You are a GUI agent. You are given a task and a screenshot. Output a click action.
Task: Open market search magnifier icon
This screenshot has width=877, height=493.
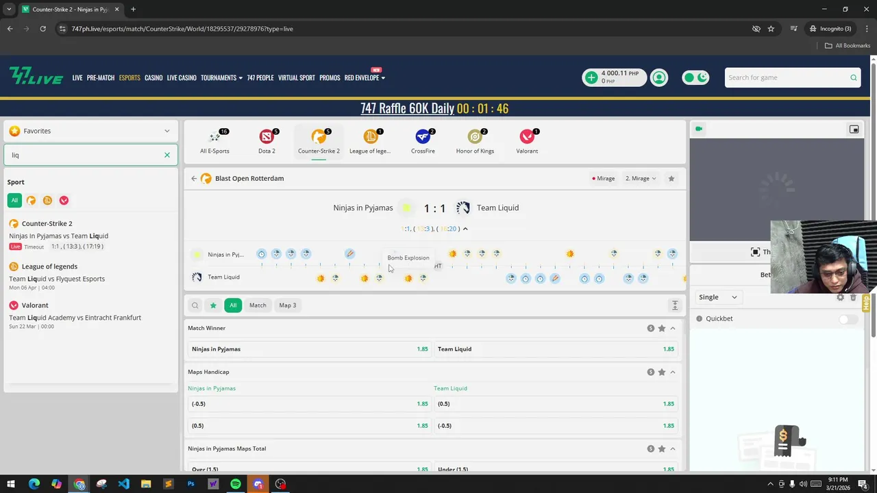point(195,305)
